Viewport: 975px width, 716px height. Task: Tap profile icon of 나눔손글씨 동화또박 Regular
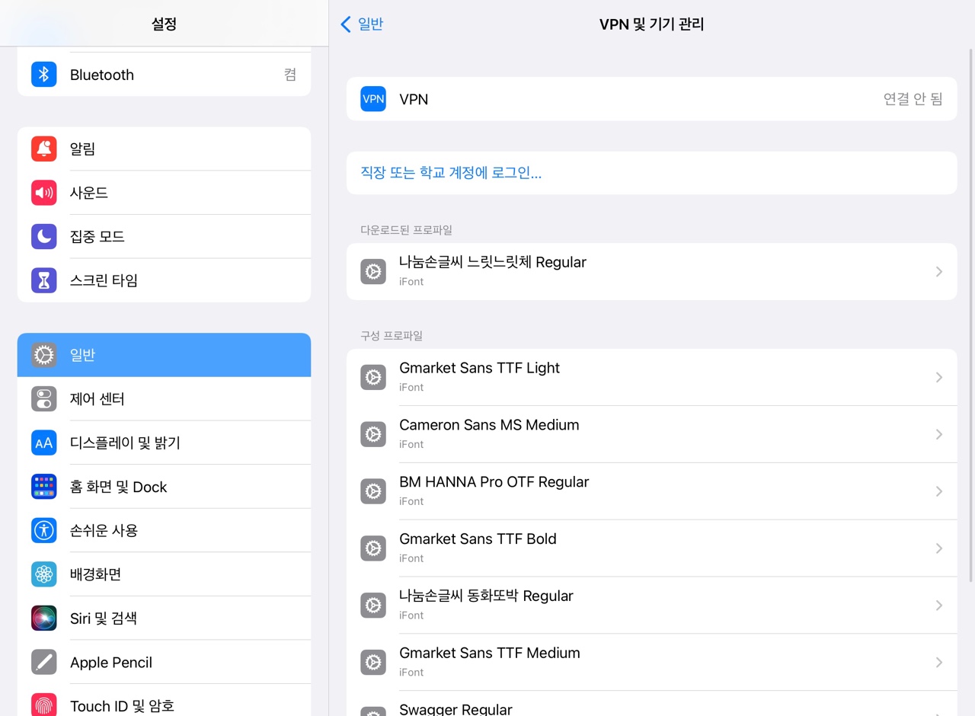coord(373,606)
